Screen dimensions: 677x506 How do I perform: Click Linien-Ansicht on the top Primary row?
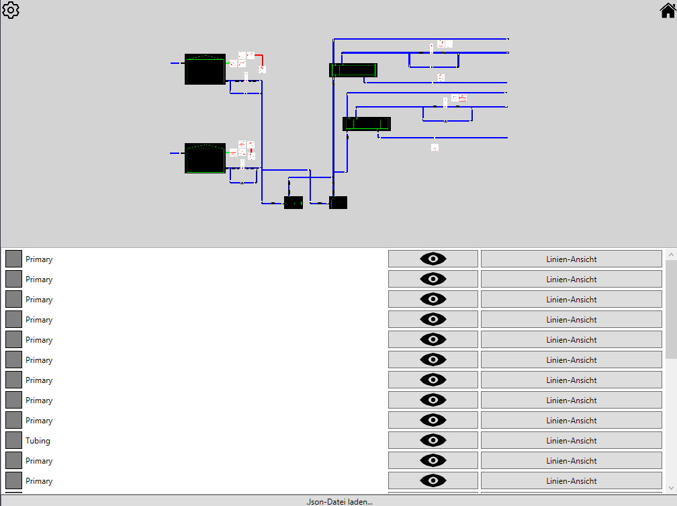point(570,259)
